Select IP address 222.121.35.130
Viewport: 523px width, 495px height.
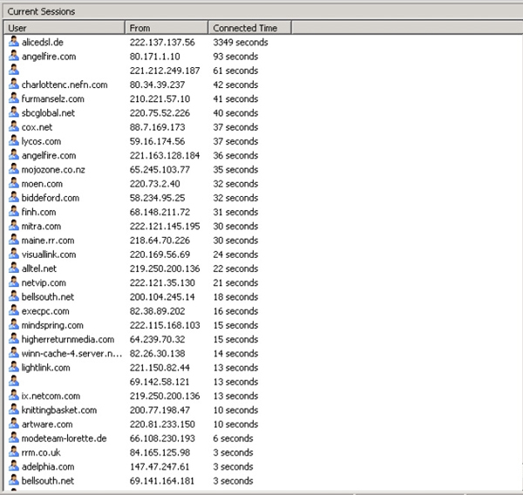(x=162, y=283)
